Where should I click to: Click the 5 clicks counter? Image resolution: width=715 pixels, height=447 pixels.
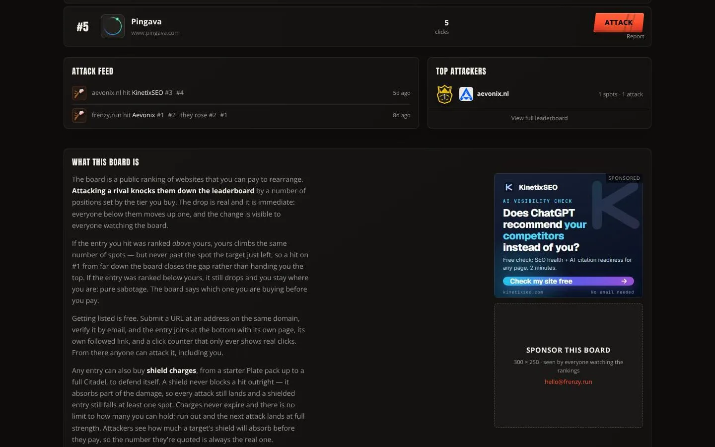click(442, 27)
